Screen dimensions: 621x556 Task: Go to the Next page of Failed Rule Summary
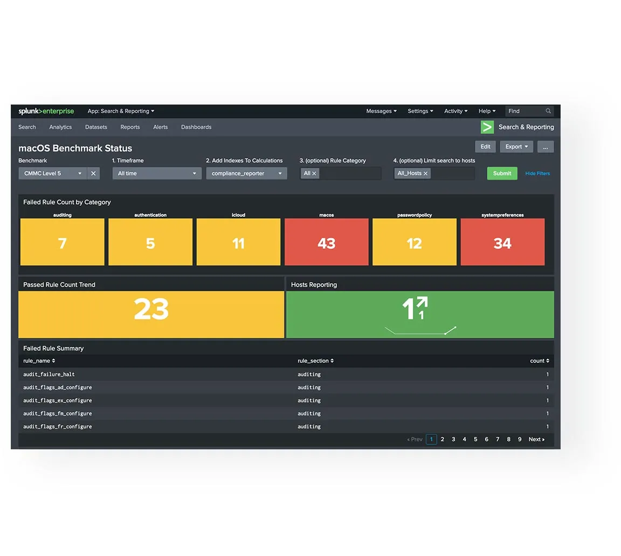tap(536, 439)
